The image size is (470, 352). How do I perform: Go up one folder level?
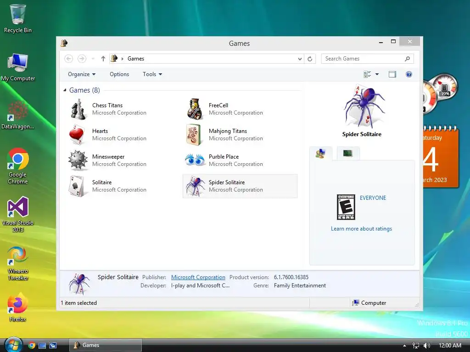(x=103, y=59)
